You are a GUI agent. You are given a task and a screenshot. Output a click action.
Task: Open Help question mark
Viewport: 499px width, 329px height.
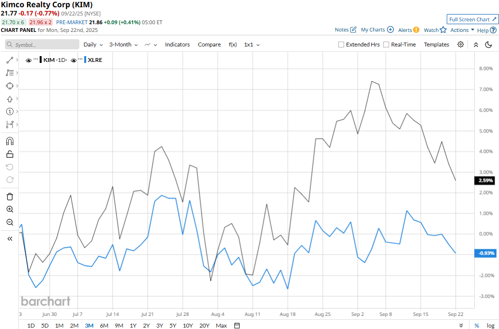493,30
